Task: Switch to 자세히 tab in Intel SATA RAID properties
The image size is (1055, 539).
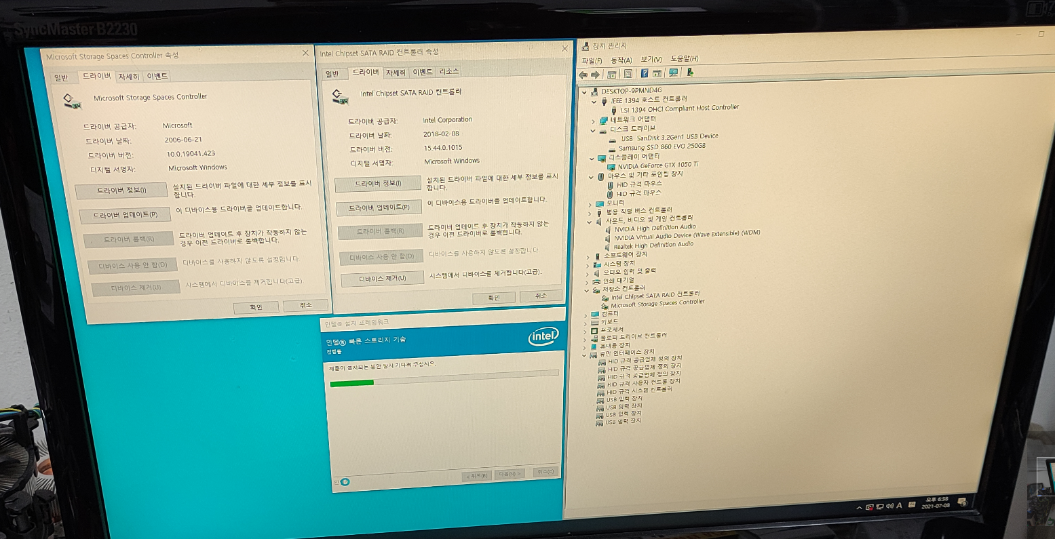Action: [396, 73]
